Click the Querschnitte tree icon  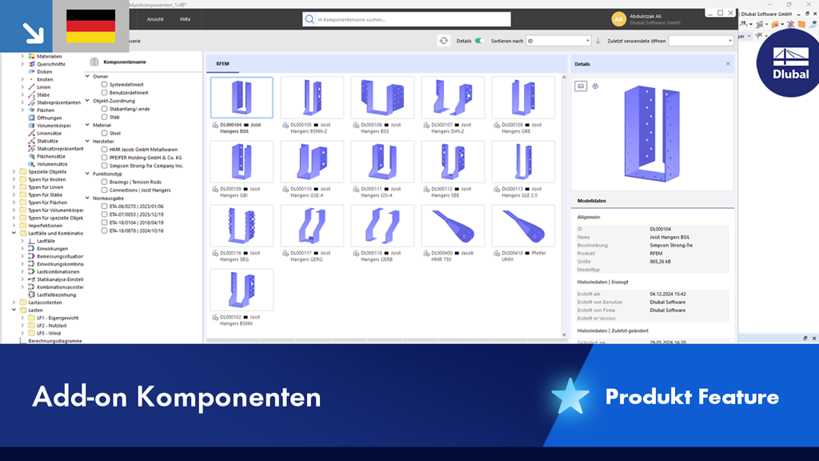tap(32, 64)
